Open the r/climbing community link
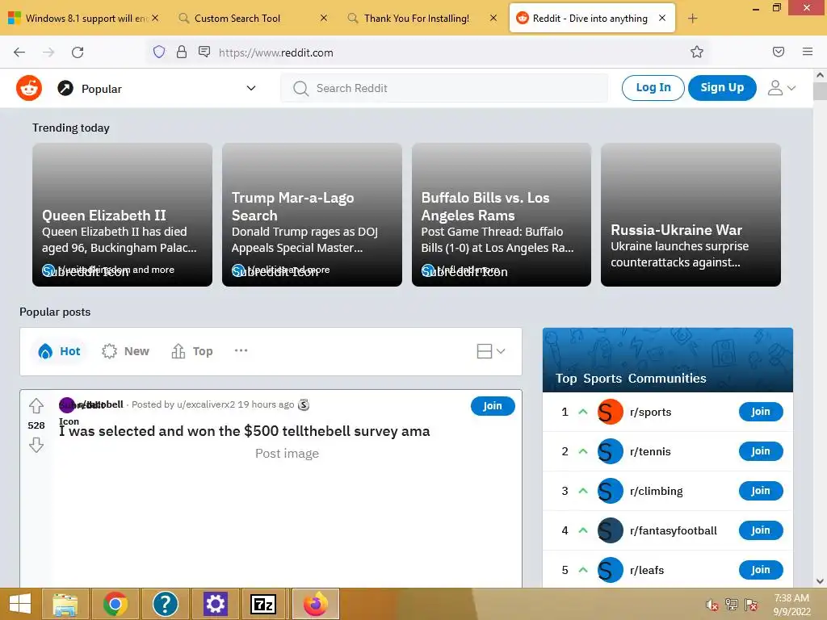 pos(656,491)
